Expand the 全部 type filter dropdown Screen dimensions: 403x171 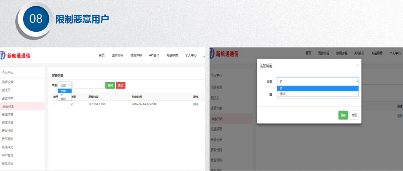point(65,85)
